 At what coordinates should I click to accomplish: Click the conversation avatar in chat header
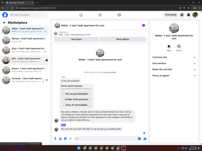[57, 25]
